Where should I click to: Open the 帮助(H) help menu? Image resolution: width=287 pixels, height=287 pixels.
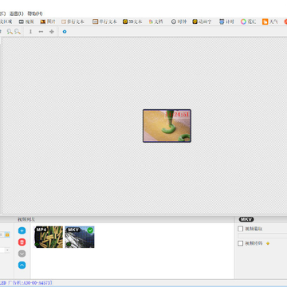[35, 14]
